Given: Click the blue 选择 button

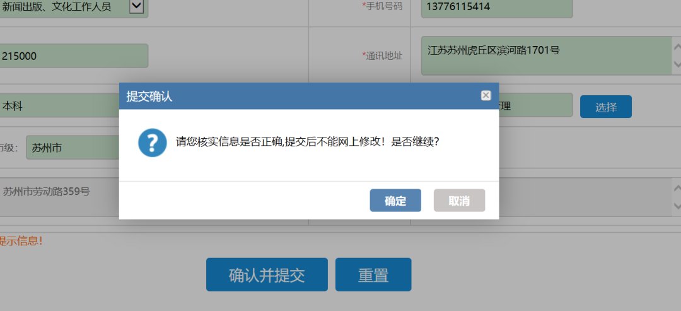Looking at the screenshot, I should pyautogui.click(x=606, y=107).
